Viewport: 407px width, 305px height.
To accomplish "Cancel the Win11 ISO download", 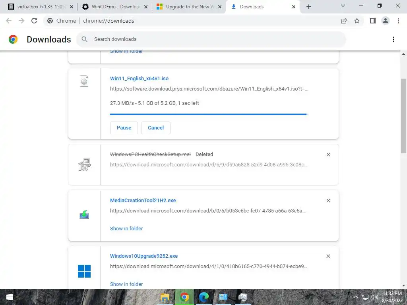I will 156,128.
